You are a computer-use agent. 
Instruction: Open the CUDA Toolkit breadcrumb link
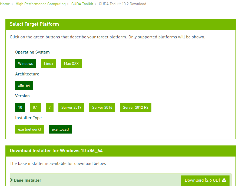point(82,4)
